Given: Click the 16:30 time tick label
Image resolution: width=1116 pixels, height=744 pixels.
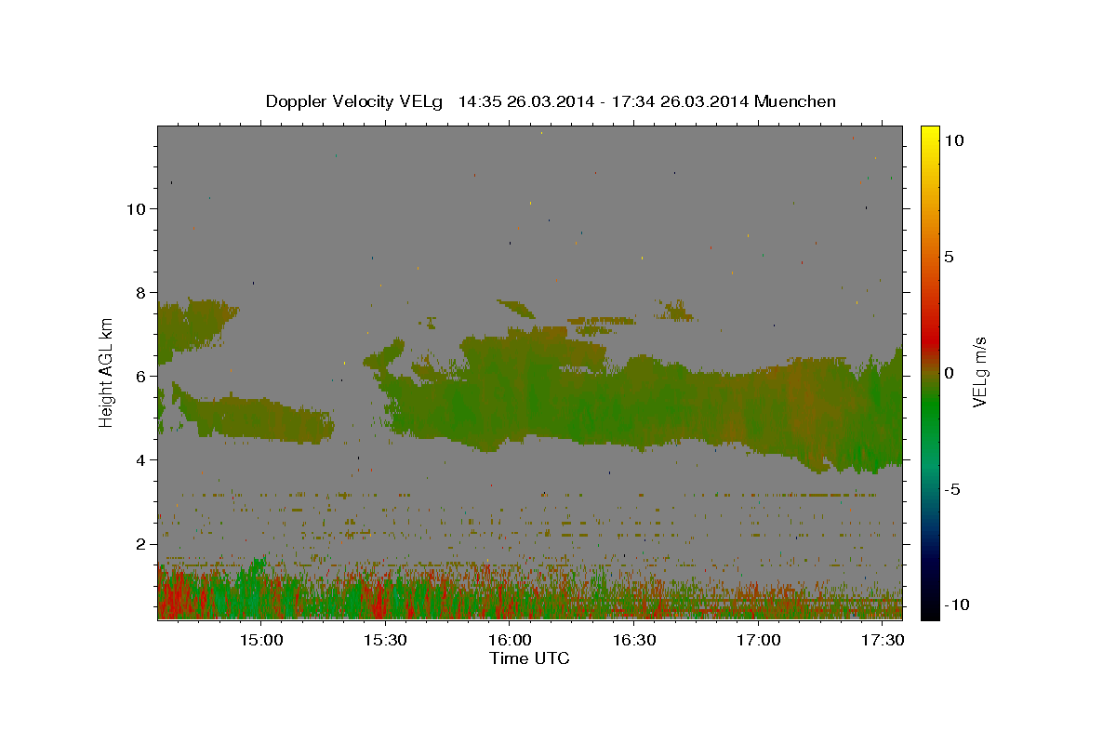Looking at the screenshot, I should (x=634, y=640).
